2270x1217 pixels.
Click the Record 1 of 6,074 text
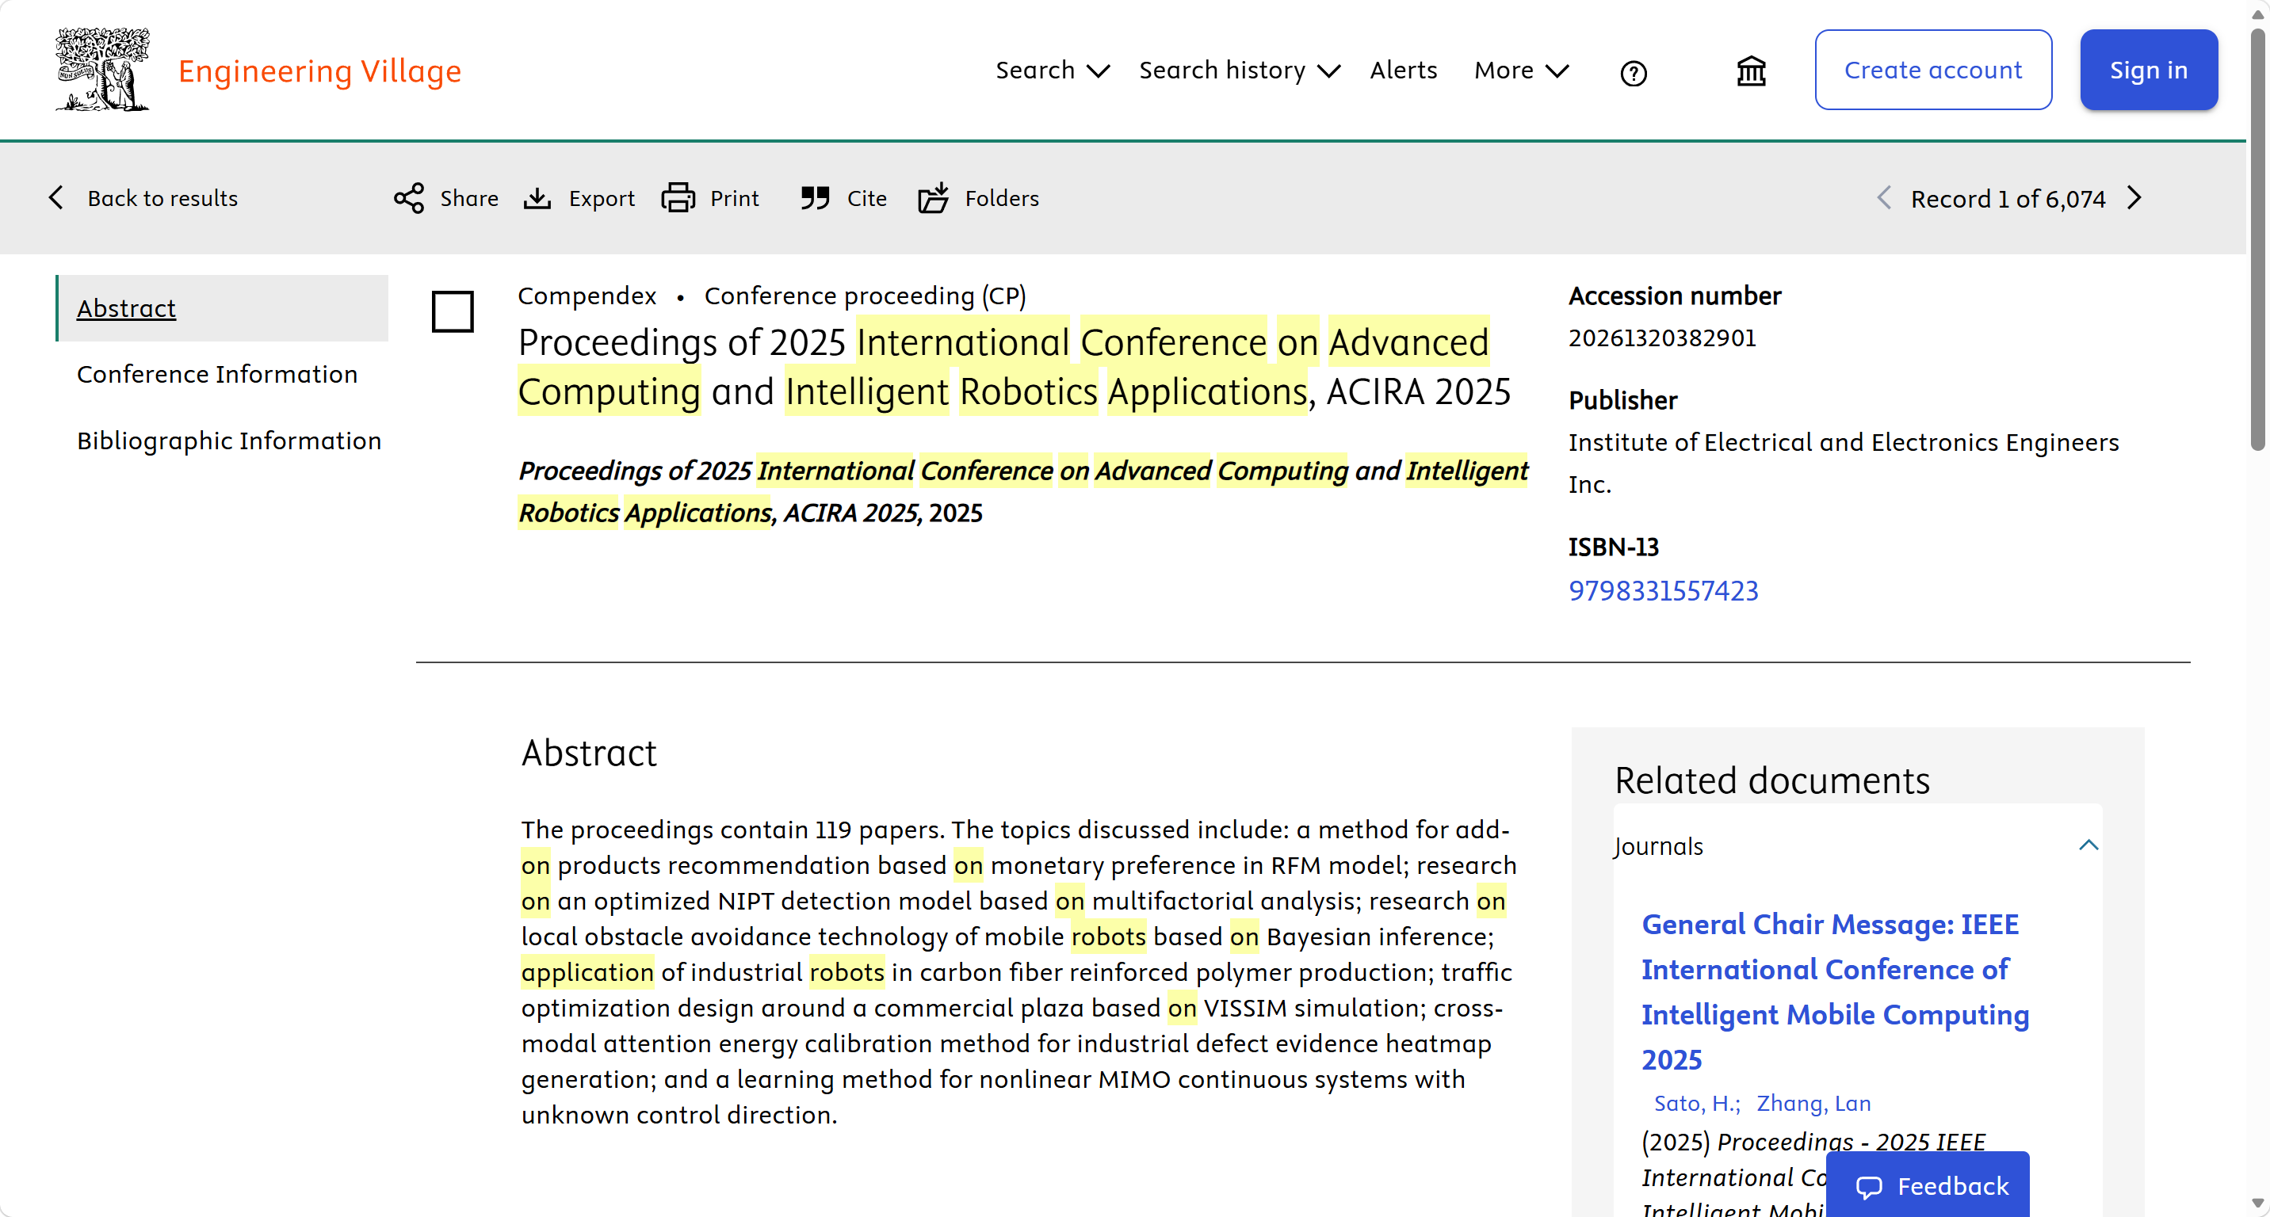click(2008, 199)
